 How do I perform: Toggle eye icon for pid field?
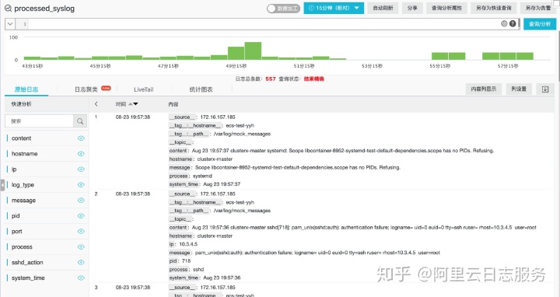point(81,215)
